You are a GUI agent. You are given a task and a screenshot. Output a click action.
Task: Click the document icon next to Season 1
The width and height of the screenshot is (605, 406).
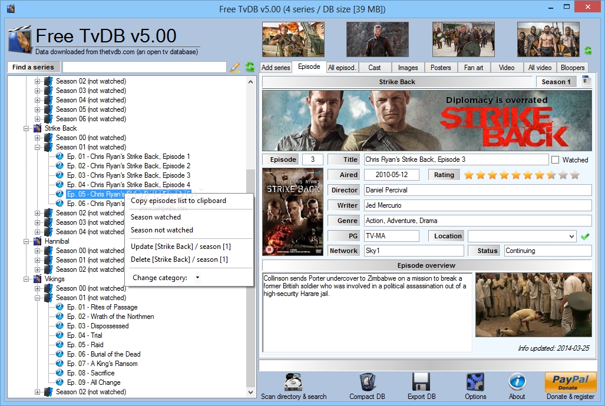(587, 81)
